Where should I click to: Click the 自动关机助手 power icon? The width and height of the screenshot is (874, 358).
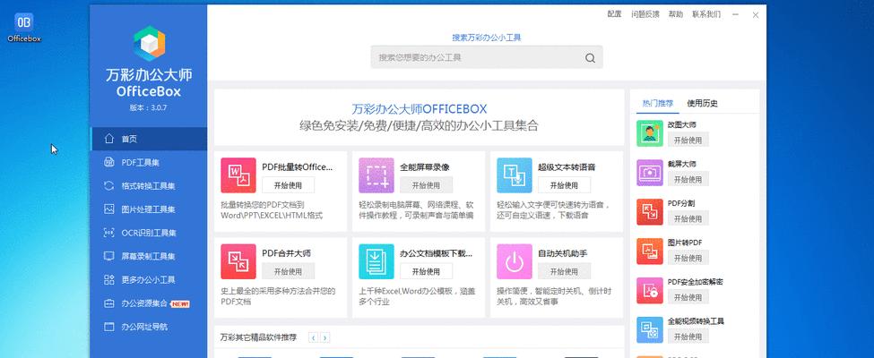click(x=514, y=261)
